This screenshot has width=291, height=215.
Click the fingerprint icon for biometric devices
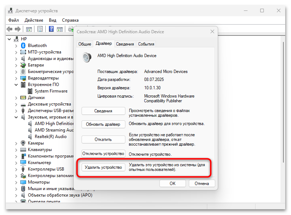coord(23,72)
